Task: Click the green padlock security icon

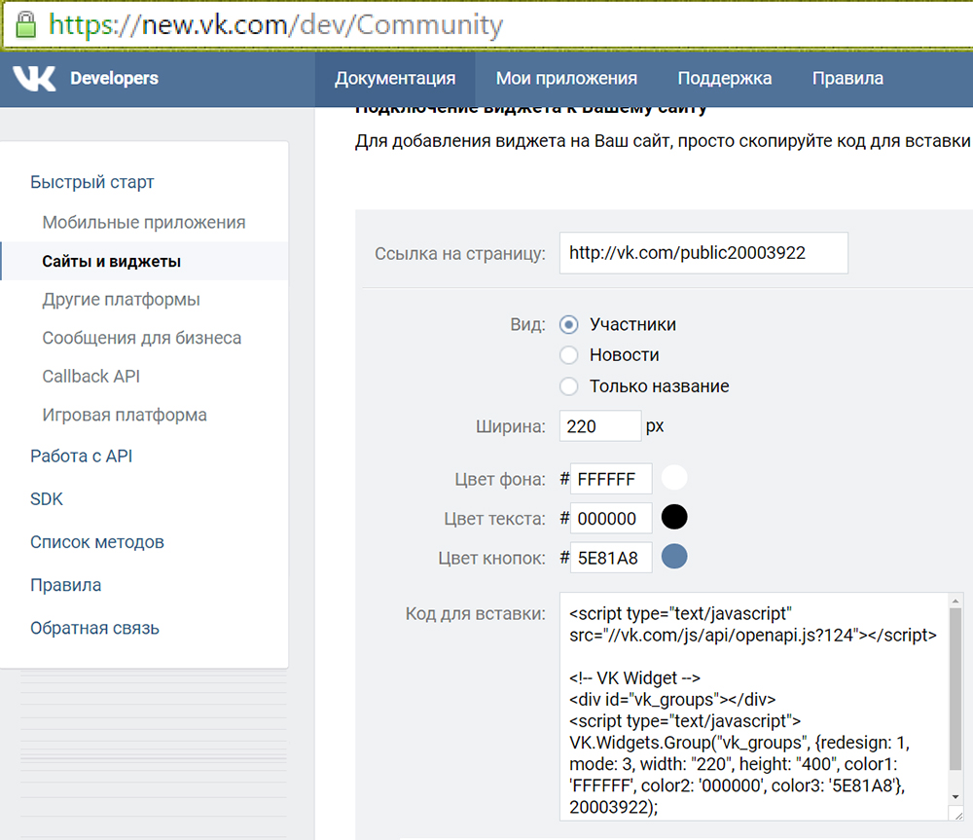Action: (x=24, y=23)
